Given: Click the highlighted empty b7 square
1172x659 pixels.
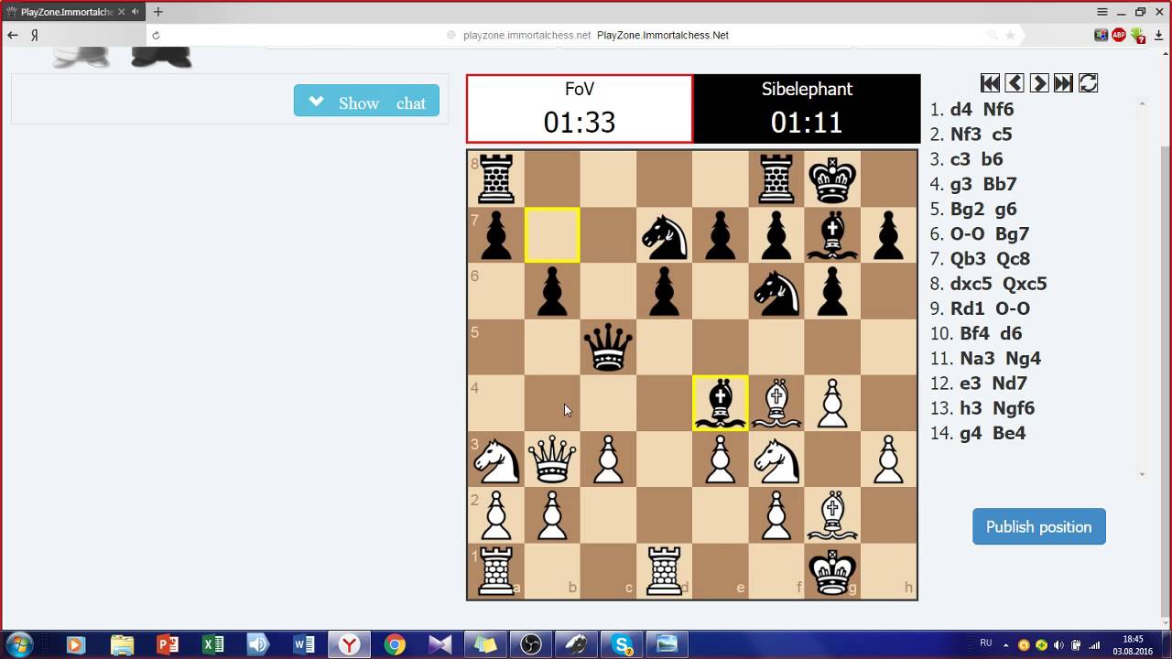Looking at the screenshot, I should click(x=552, y=236).
